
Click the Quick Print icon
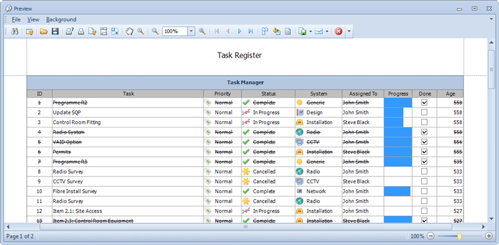pos(81,31)
